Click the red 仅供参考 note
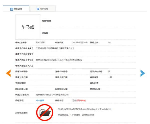150x124 pixels. (x=81, y=100)
